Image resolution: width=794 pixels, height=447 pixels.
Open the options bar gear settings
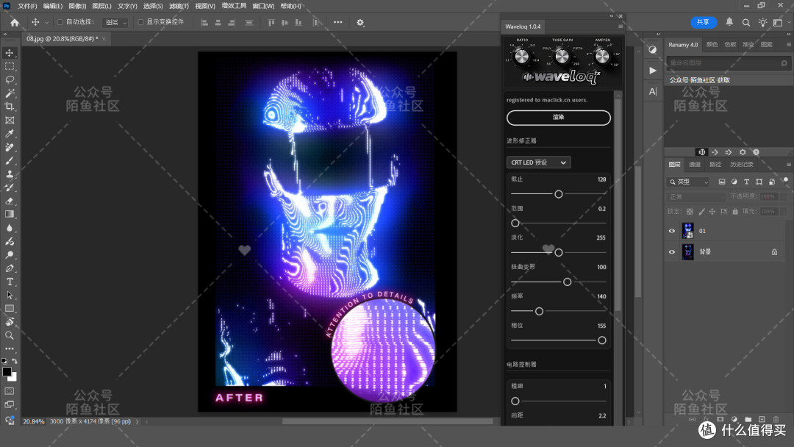(360, 22)
